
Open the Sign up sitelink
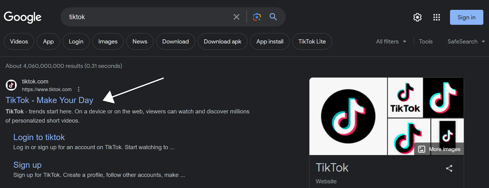point(28,165)
